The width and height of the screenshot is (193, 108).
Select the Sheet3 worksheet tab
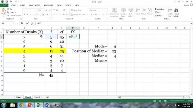click(x=19, y=97)
